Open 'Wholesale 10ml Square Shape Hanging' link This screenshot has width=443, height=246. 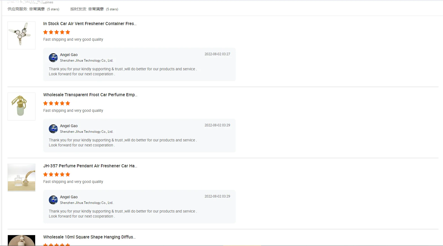tap(90, 237)
